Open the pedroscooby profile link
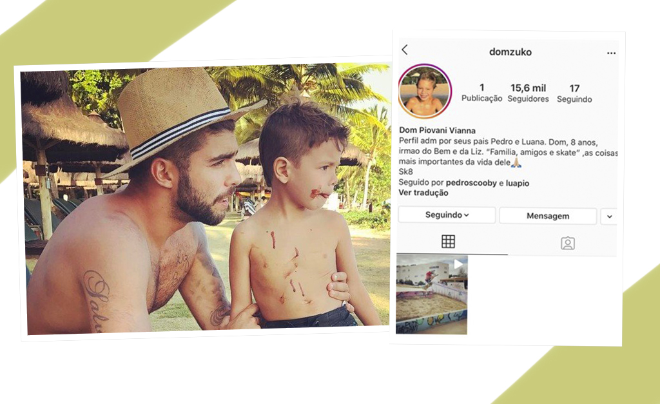 pos(471,183)
